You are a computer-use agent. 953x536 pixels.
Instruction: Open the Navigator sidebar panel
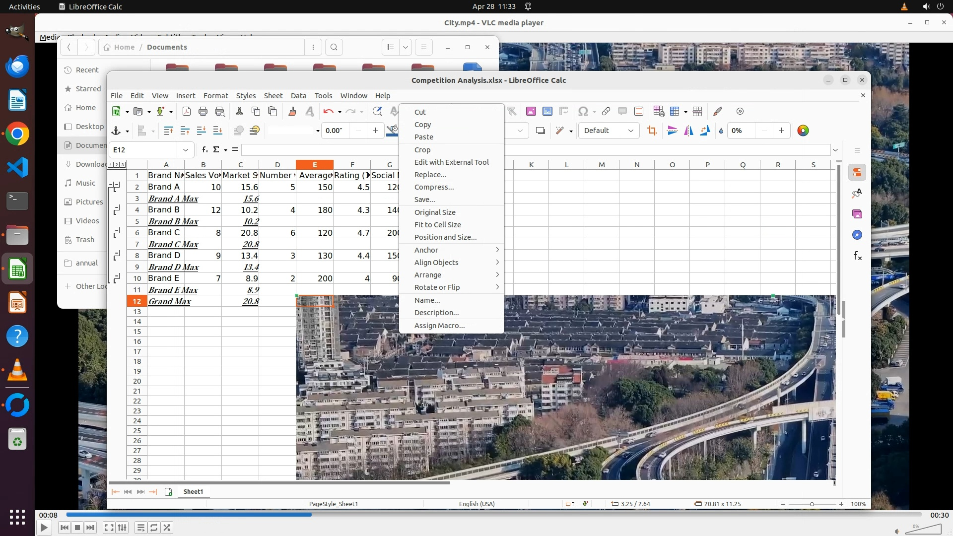point(857,235)
